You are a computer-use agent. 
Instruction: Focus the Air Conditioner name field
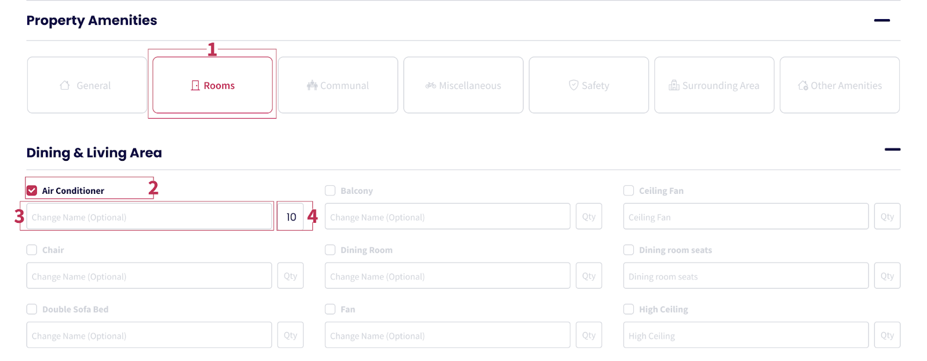coord(149,216)
